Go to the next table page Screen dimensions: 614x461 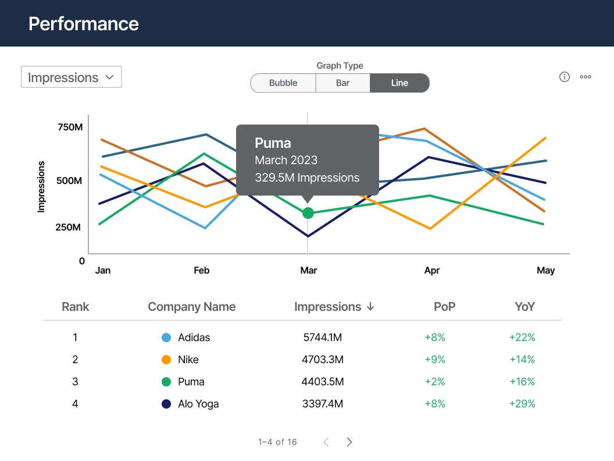(349, 442)
